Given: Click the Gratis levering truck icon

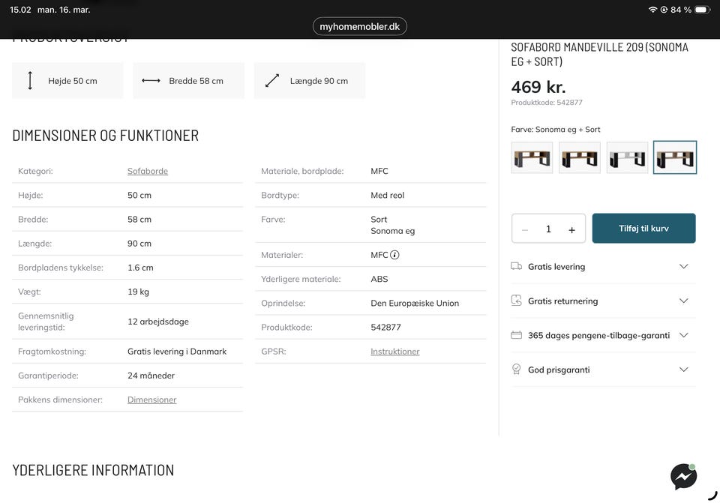Looking at the screenshot, I should (x=516, y=266).
